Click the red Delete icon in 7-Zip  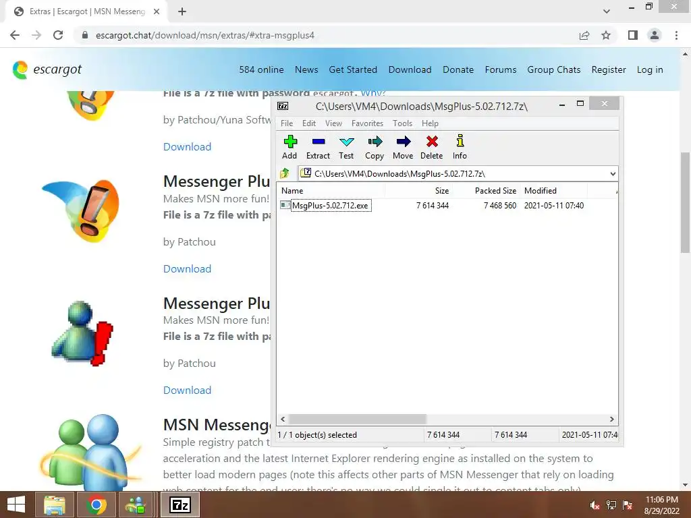coord(431,147)
